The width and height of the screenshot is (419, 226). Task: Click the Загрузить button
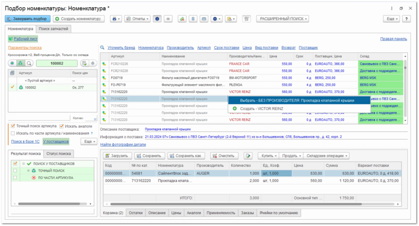click(x=117, y=156)
